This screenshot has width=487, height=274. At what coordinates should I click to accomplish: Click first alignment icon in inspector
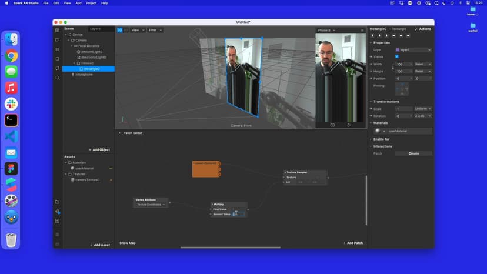(x=372, y=36)
